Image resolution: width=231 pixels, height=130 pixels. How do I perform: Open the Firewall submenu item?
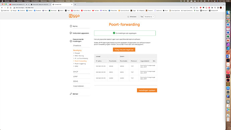coord(77,53)
